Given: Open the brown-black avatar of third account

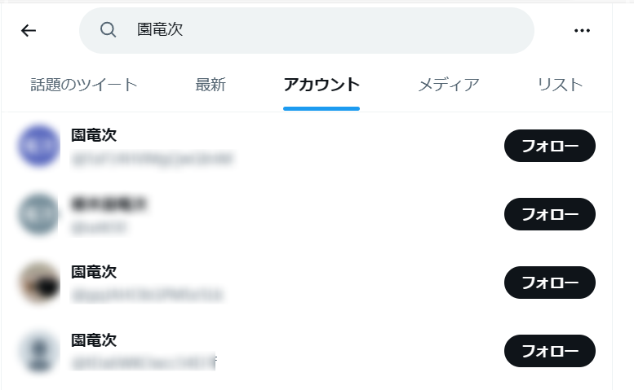Looking at the screenshot, I should click(x=39, y=283).
